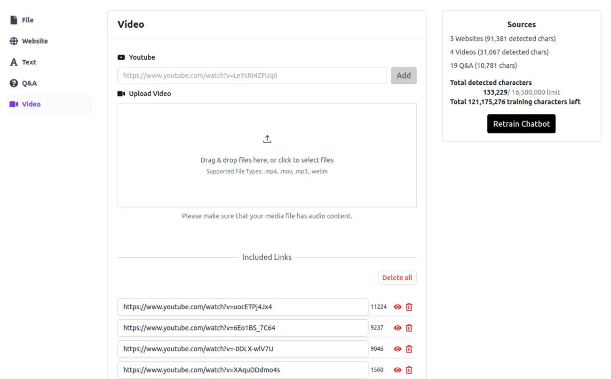The width and height of the screenshot is (611, 379).
Task: Click the Add button next to the URL field
Action: pyautogui.click(x=404, y=75)
